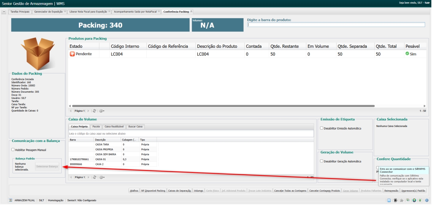
Task: Click the Caixas de Separação button
Action: click(x=179, y=191)
